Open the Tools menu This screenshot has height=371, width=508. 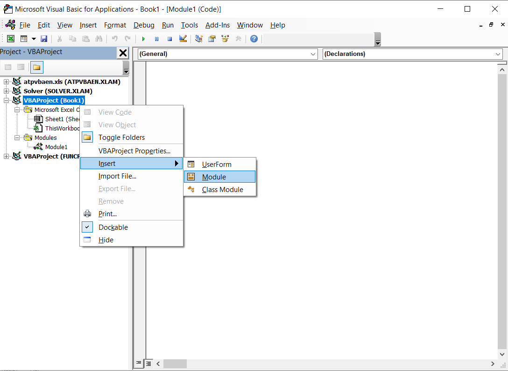pos(189,25)
